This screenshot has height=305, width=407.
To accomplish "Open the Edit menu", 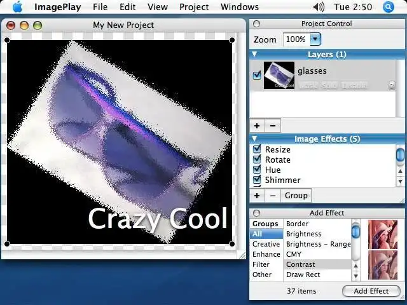I will click(x=128, y=7).
